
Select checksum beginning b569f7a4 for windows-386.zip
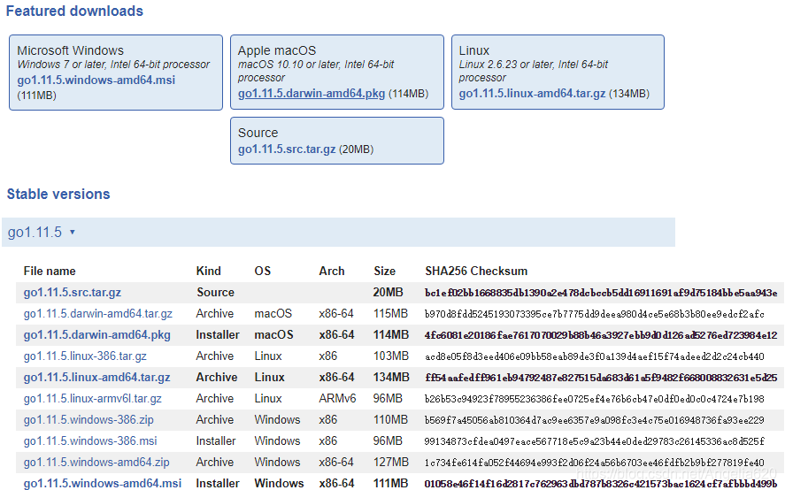(x=594, y=420)
